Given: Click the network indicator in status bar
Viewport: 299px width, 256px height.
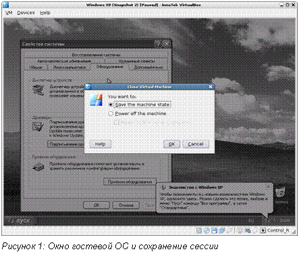Looking at the screenshot, I should 222,230.
